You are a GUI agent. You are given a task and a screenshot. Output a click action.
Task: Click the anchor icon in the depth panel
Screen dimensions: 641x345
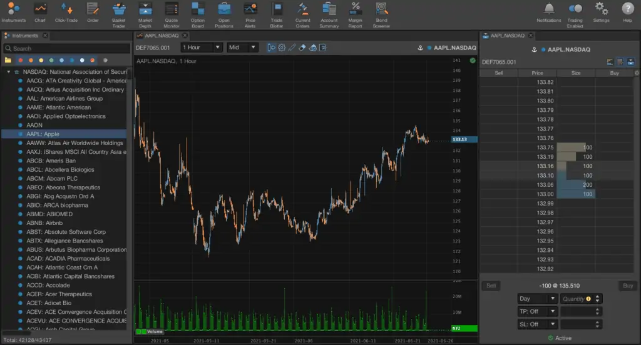(x=534, y=49)
